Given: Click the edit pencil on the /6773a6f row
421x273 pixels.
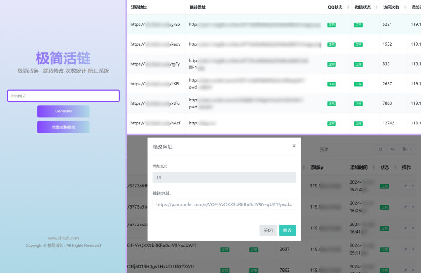Looking at the screenshot, I should pyautogui.click(x=405, y=186).
